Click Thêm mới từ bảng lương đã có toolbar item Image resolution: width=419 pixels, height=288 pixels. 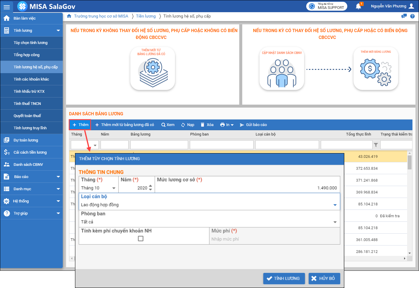pos(124,125)
